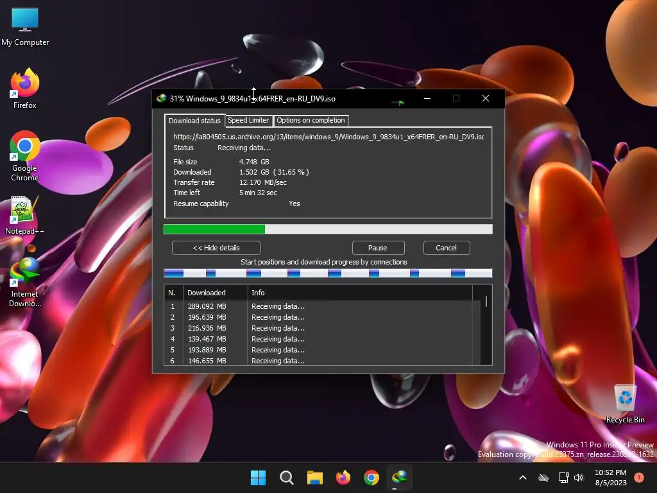Minimize the download dialog
Viewport: 657px width, 493px height.
[427, 98]
